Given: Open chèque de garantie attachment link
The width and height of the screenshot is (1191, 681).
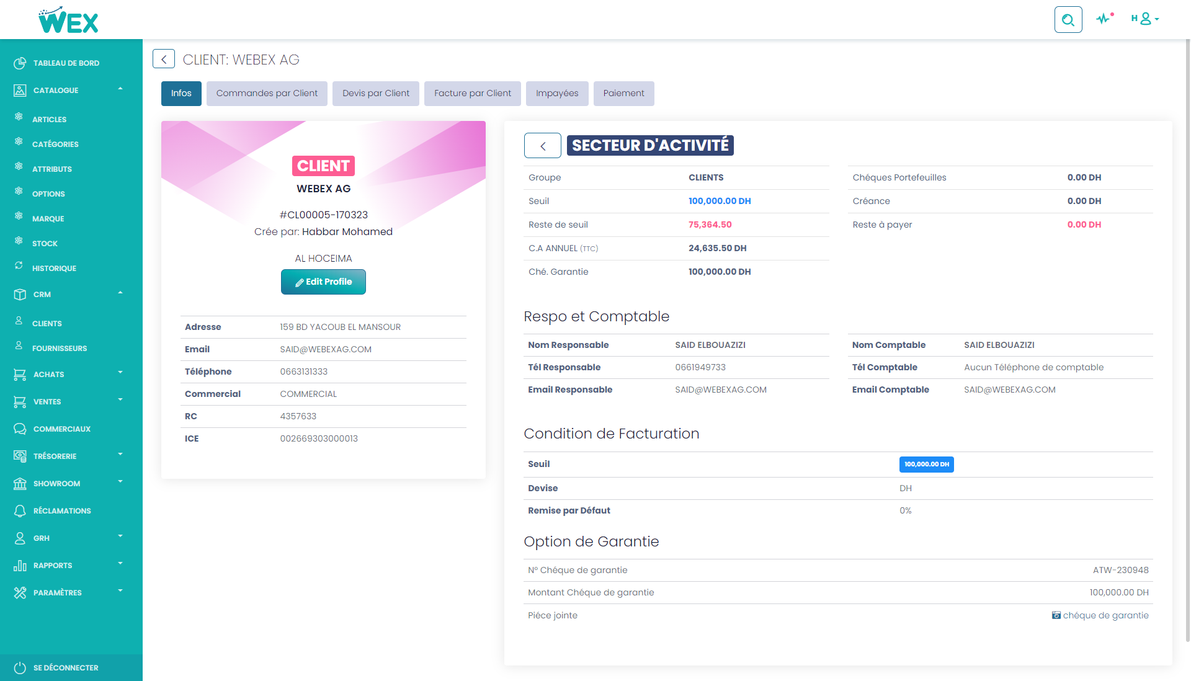Looking at the screenshot, I should (x=1100, y=615).
